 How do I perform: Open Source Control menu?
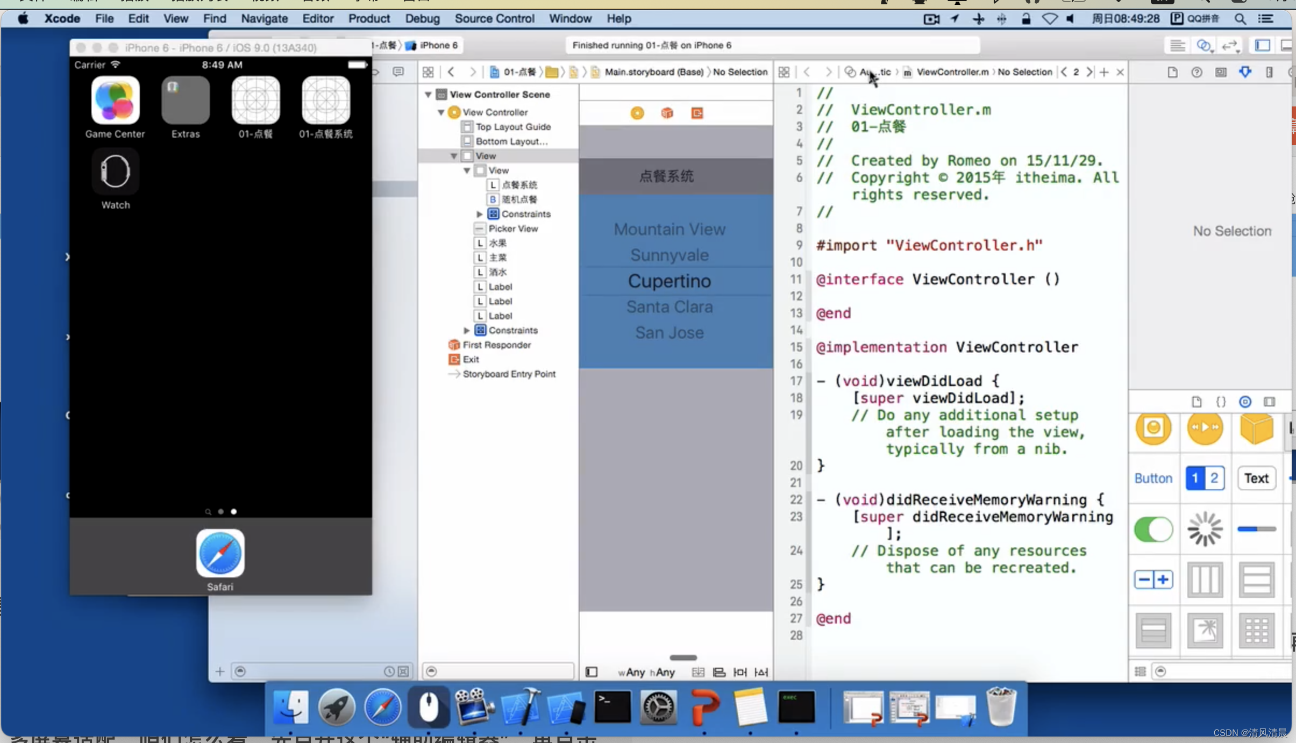coord(494,19)
